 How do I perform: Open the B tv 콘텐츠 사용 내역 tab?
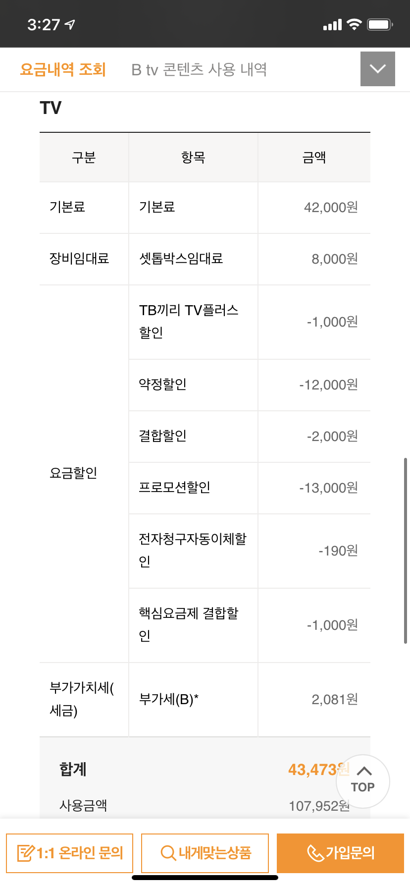(x=199, y=69)
